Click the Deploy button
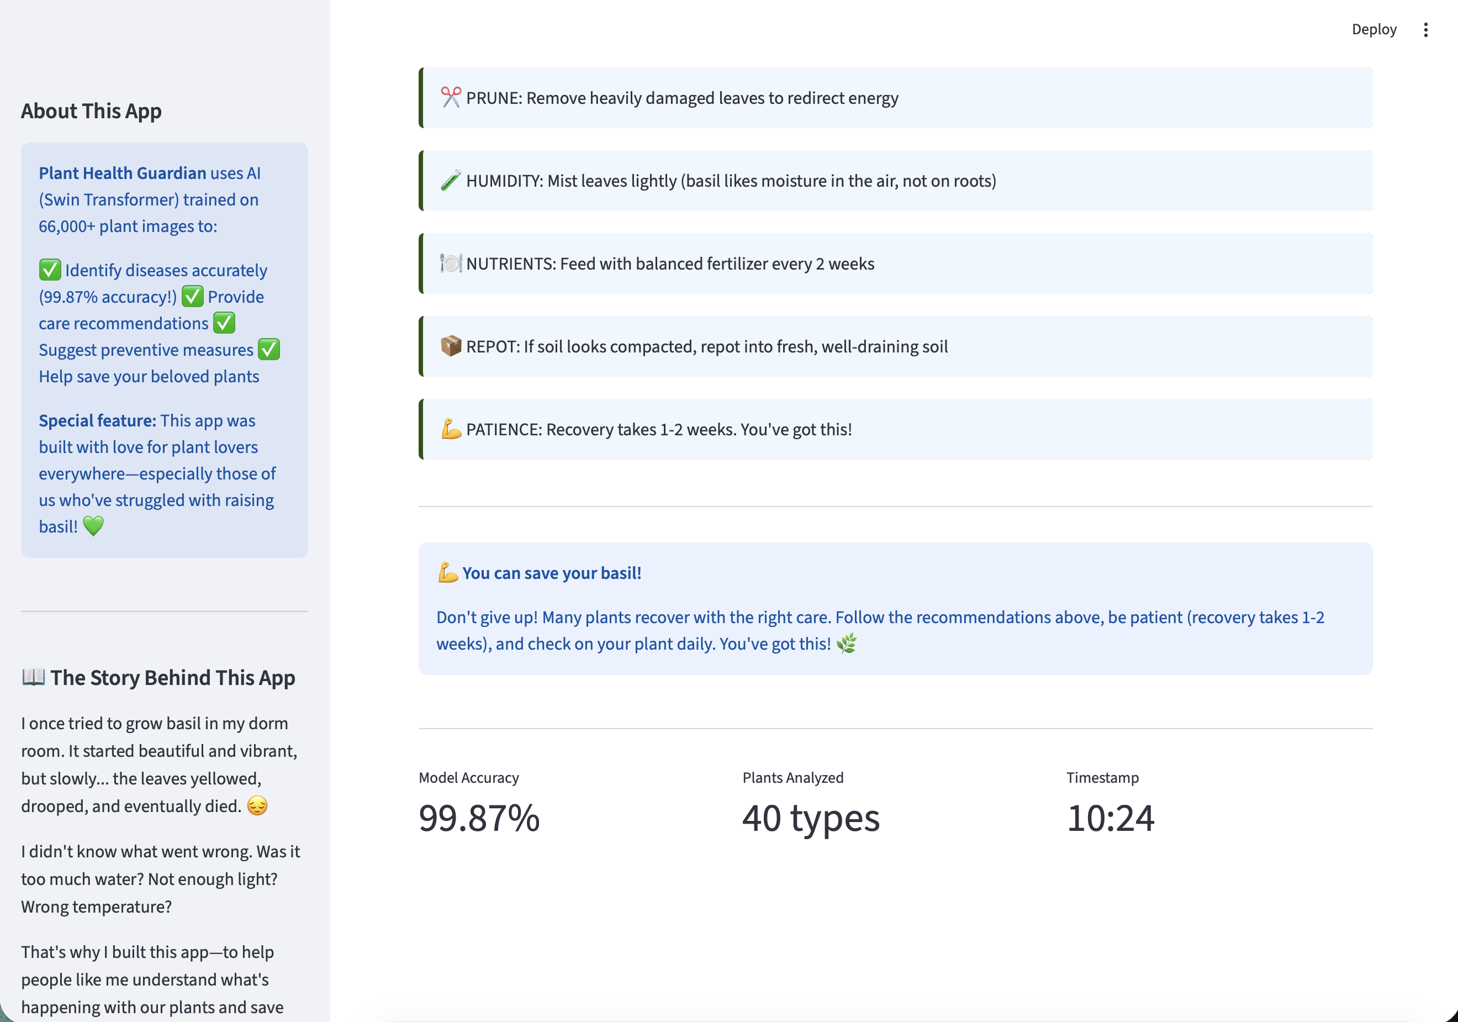This screenshot has height=1022, width=1458. (1373, 29)
